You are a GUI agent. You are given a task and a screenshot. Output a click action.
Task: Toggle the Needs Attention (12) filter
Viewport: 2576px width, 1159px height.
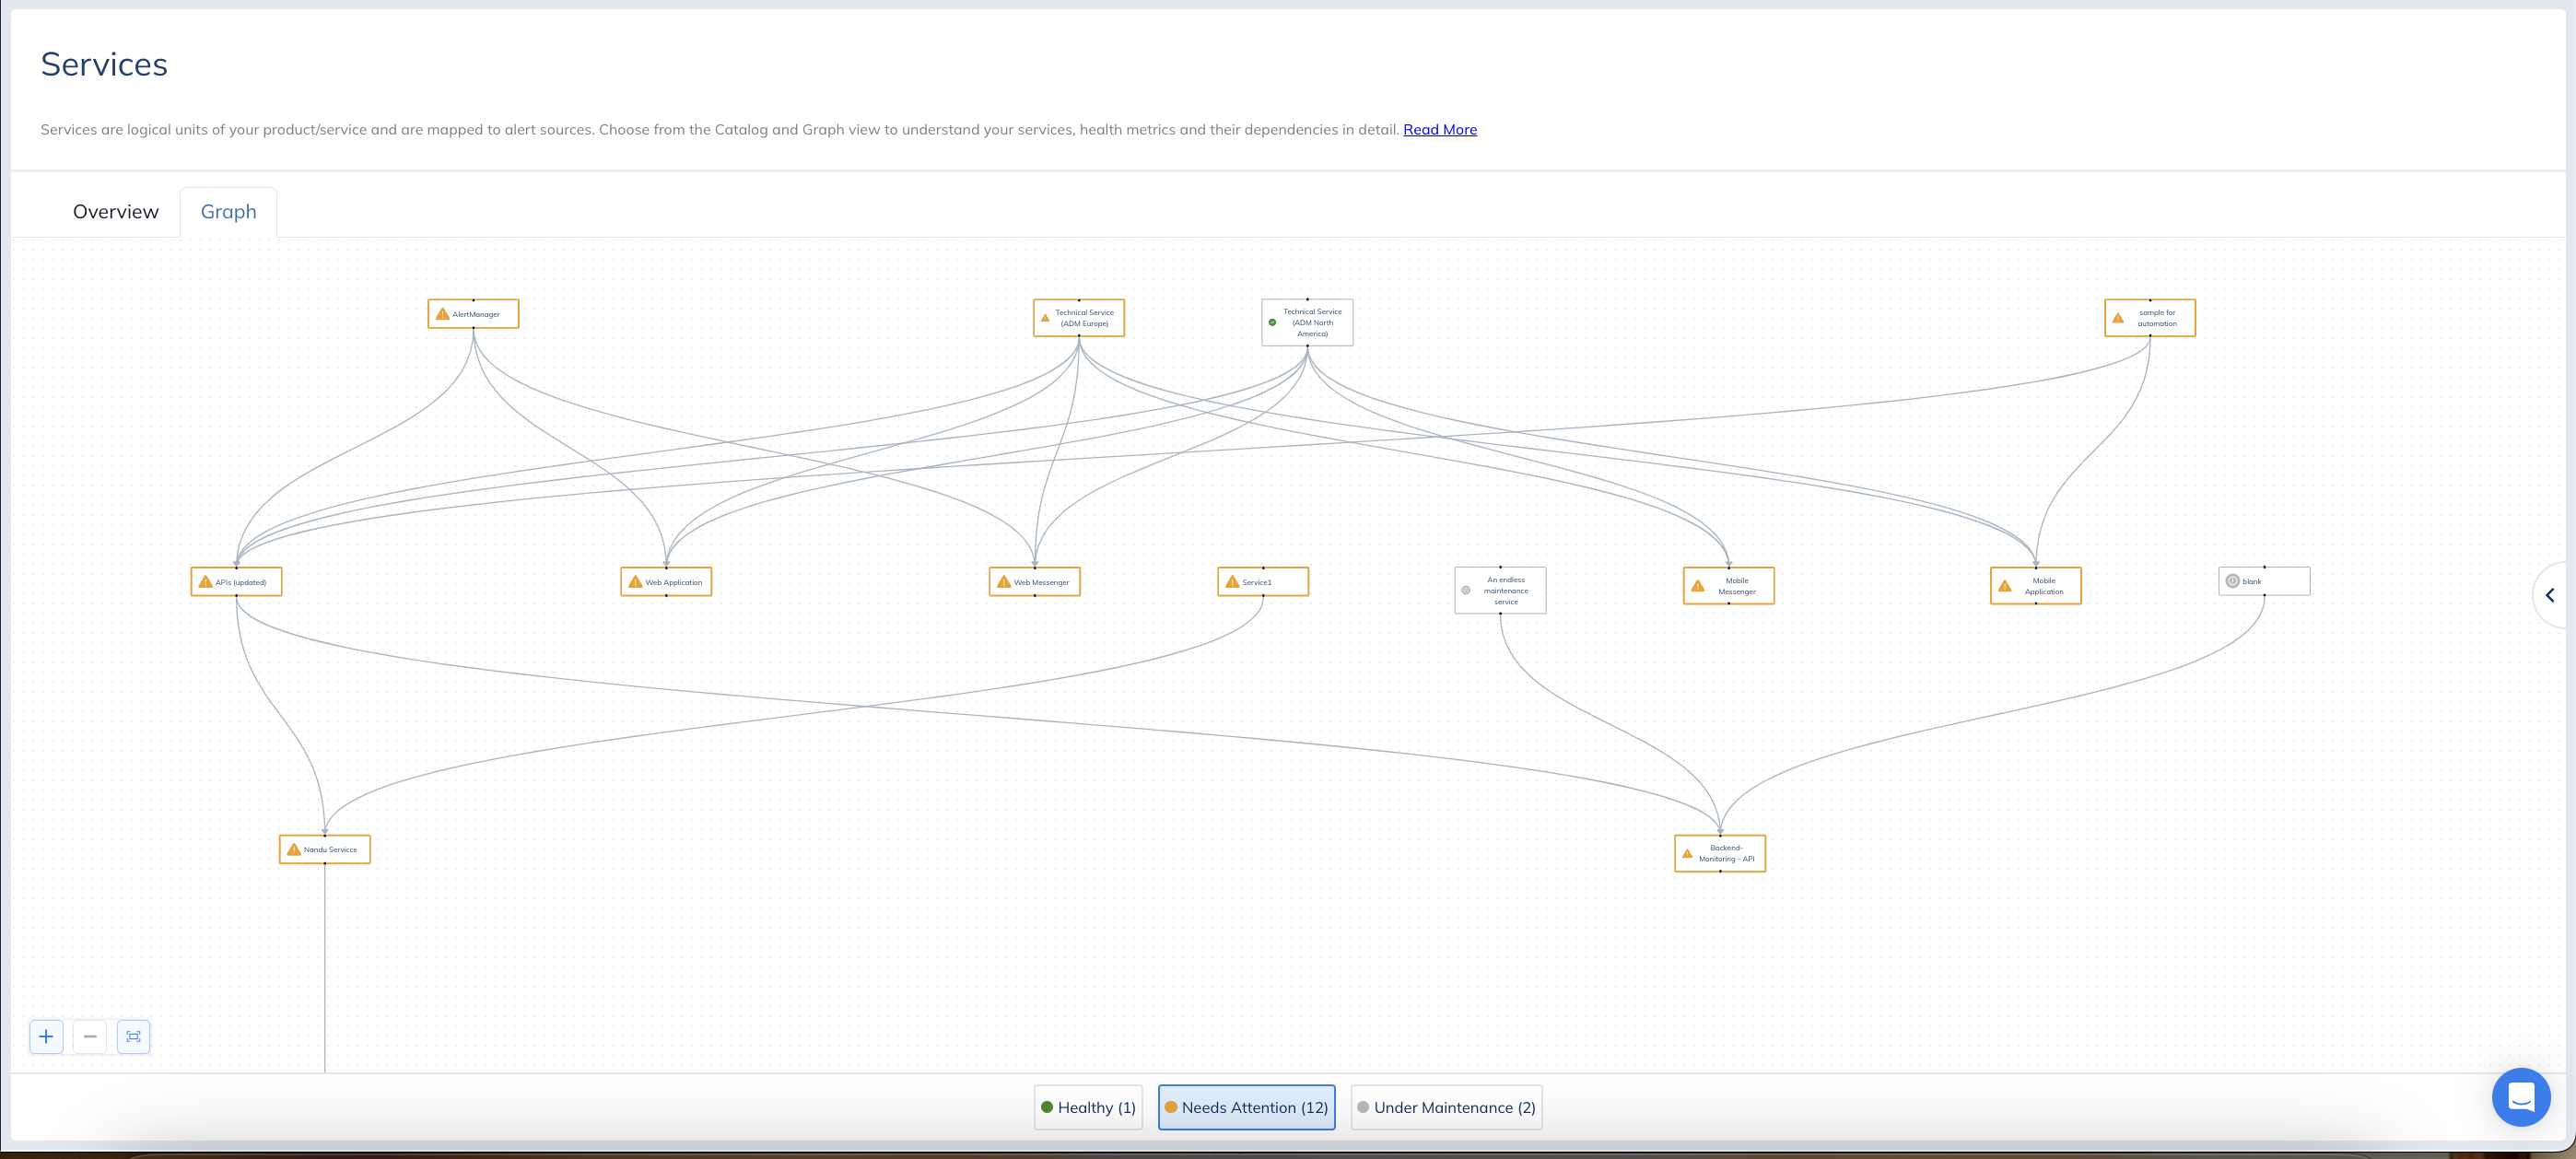click(x=1246, y=1107)
